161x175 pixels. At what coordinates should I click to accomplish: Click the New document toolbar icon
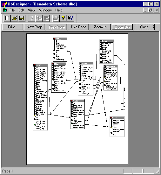7,18
